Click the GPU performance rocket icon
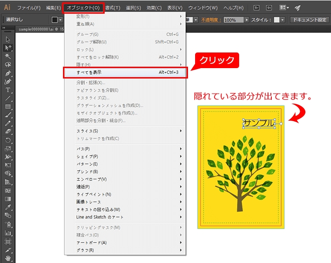Screen dimensions: 331x263 (297, 8)
